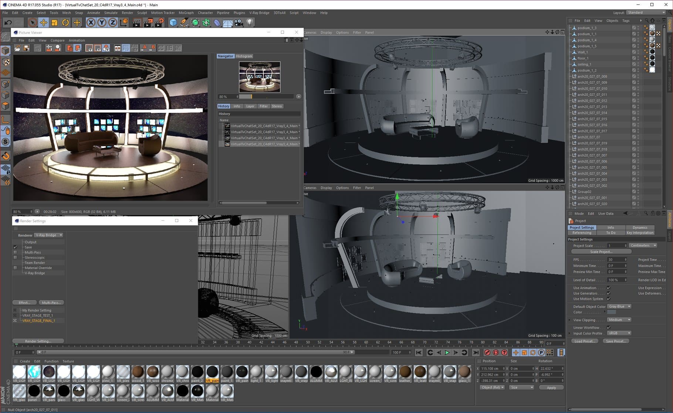673x413 pixels.
Task: Jump to the animation end
Action: point(476,353)
